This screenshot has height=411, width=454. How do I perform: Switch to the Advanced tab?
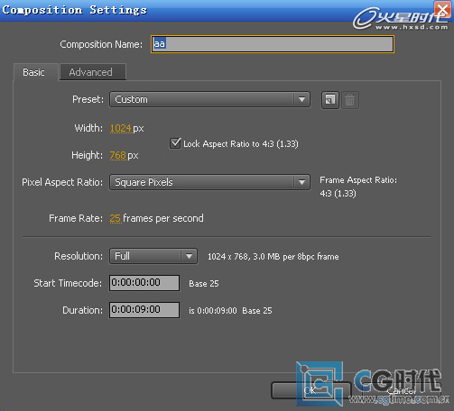[93, 72]
